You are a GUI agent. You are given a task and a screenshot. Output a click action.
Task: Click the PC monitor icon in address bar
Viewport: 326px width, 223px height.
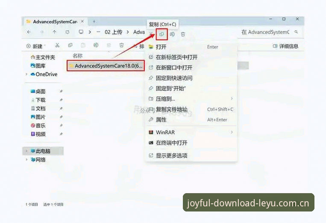click(81, 32)
